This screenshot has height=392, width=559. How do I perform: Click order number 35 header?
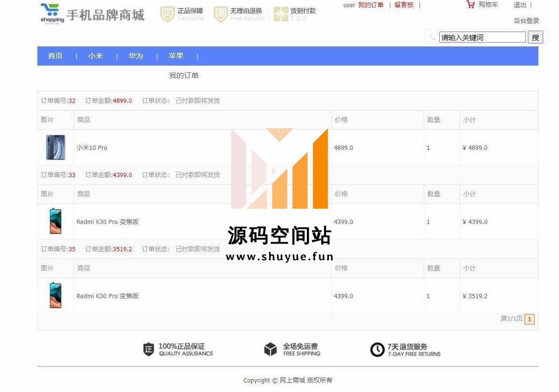point(58,249)
